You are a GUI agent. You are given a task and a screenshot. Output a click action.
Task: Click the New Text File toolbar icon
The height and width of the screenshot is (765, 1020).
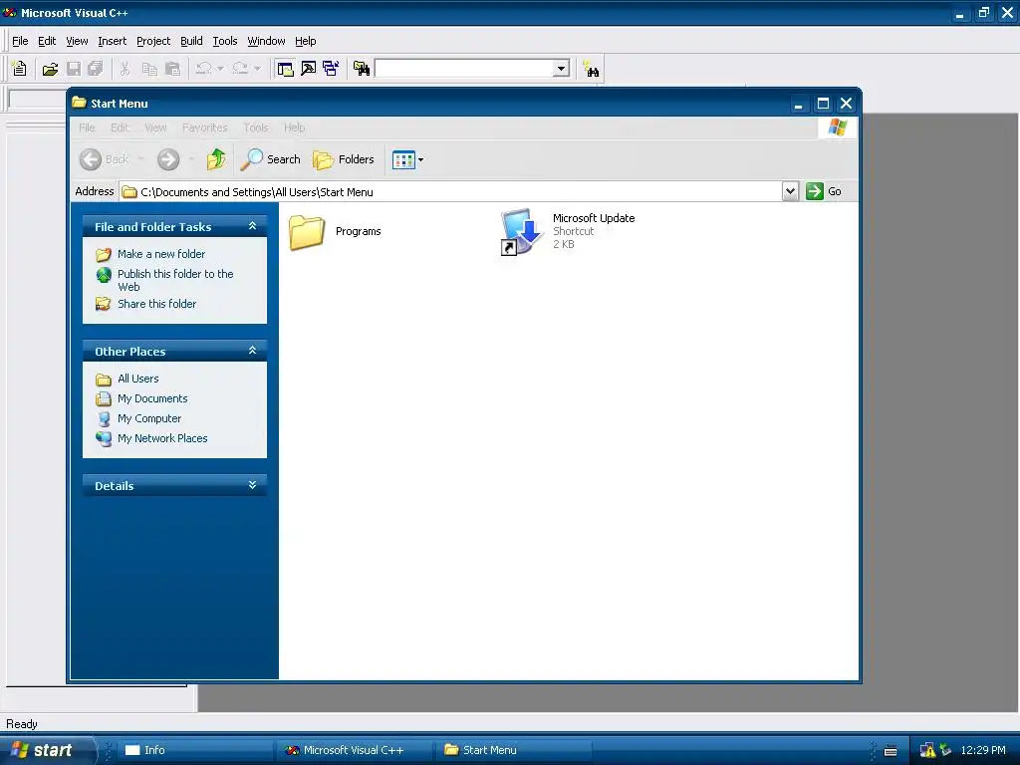click(x=20, y=69)
